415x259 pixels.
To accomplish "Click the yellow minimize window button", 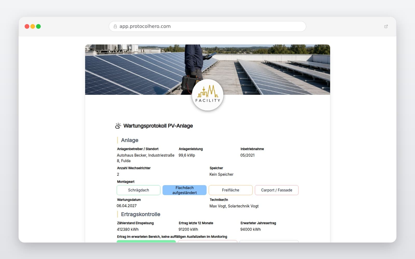I will [x=33, y=26].
